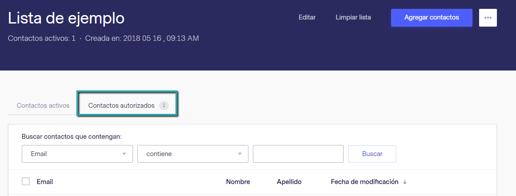Sort by the Email column header
The width and height of the screenshot is (516, 196).
(x=44, y=182)
